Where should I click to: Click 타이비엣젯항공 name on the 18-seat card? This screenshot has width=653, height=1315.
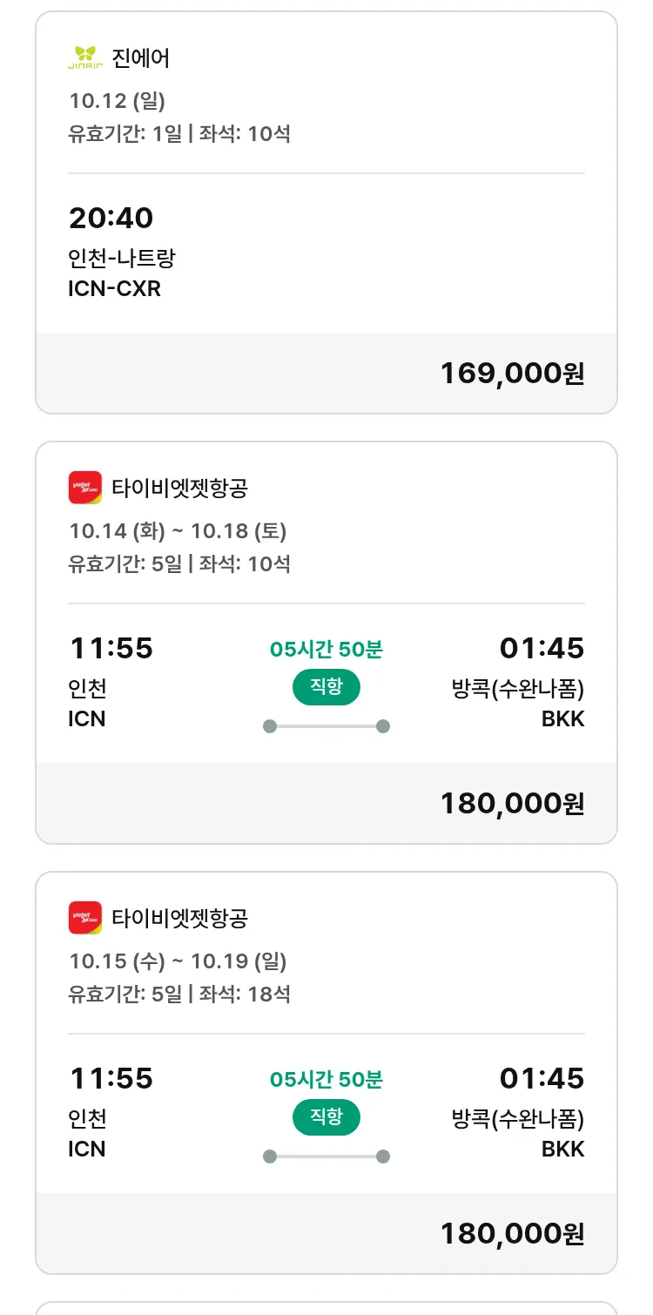180,918
